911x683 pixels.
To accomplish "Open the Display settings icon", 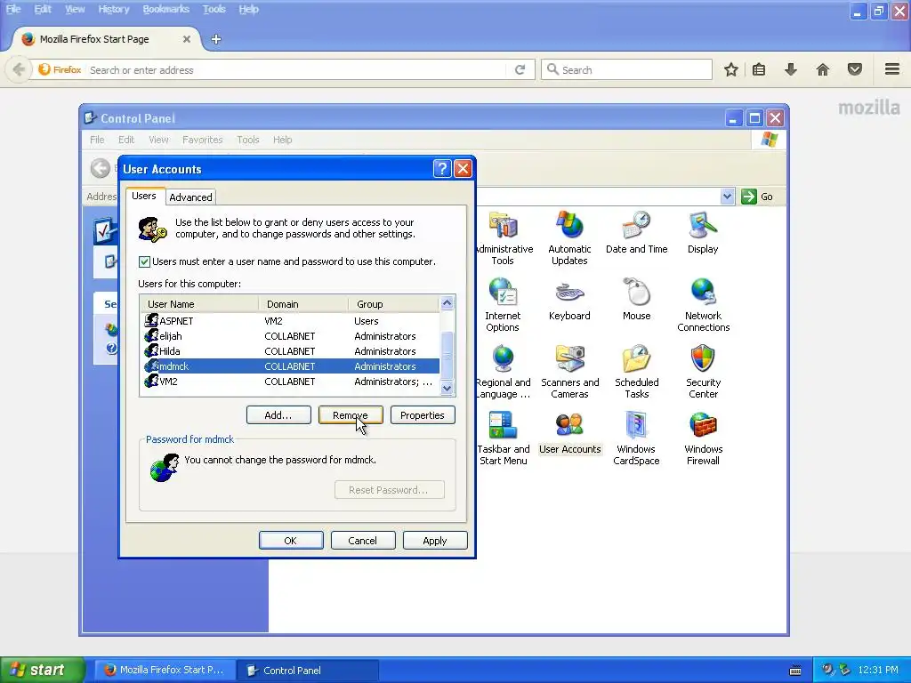I will pyautogui.click(x=703, y=232).
